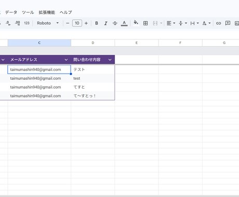Viewport: 239px width, 197px height.
Task: Select column E header
Action: tap(137, 43)
